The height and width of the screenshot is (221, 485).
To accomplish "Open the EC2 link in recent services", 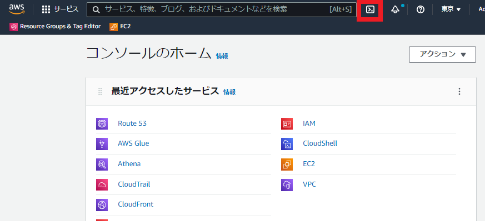I will [309, 163].
